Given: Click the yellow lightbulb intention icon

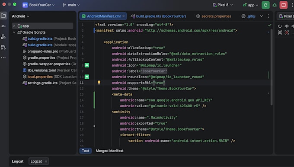Looking at the screenshot, I should point(99,82).
